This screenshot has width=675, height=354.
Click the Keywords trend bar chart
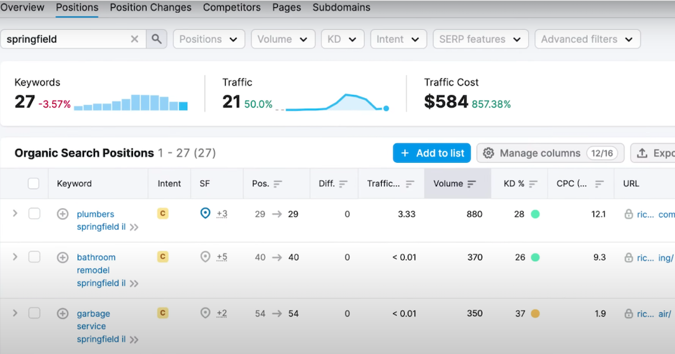131,102
